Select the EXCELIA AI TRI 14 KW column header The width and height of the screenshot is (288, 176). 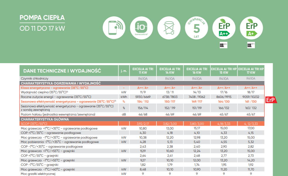[170, 70]
